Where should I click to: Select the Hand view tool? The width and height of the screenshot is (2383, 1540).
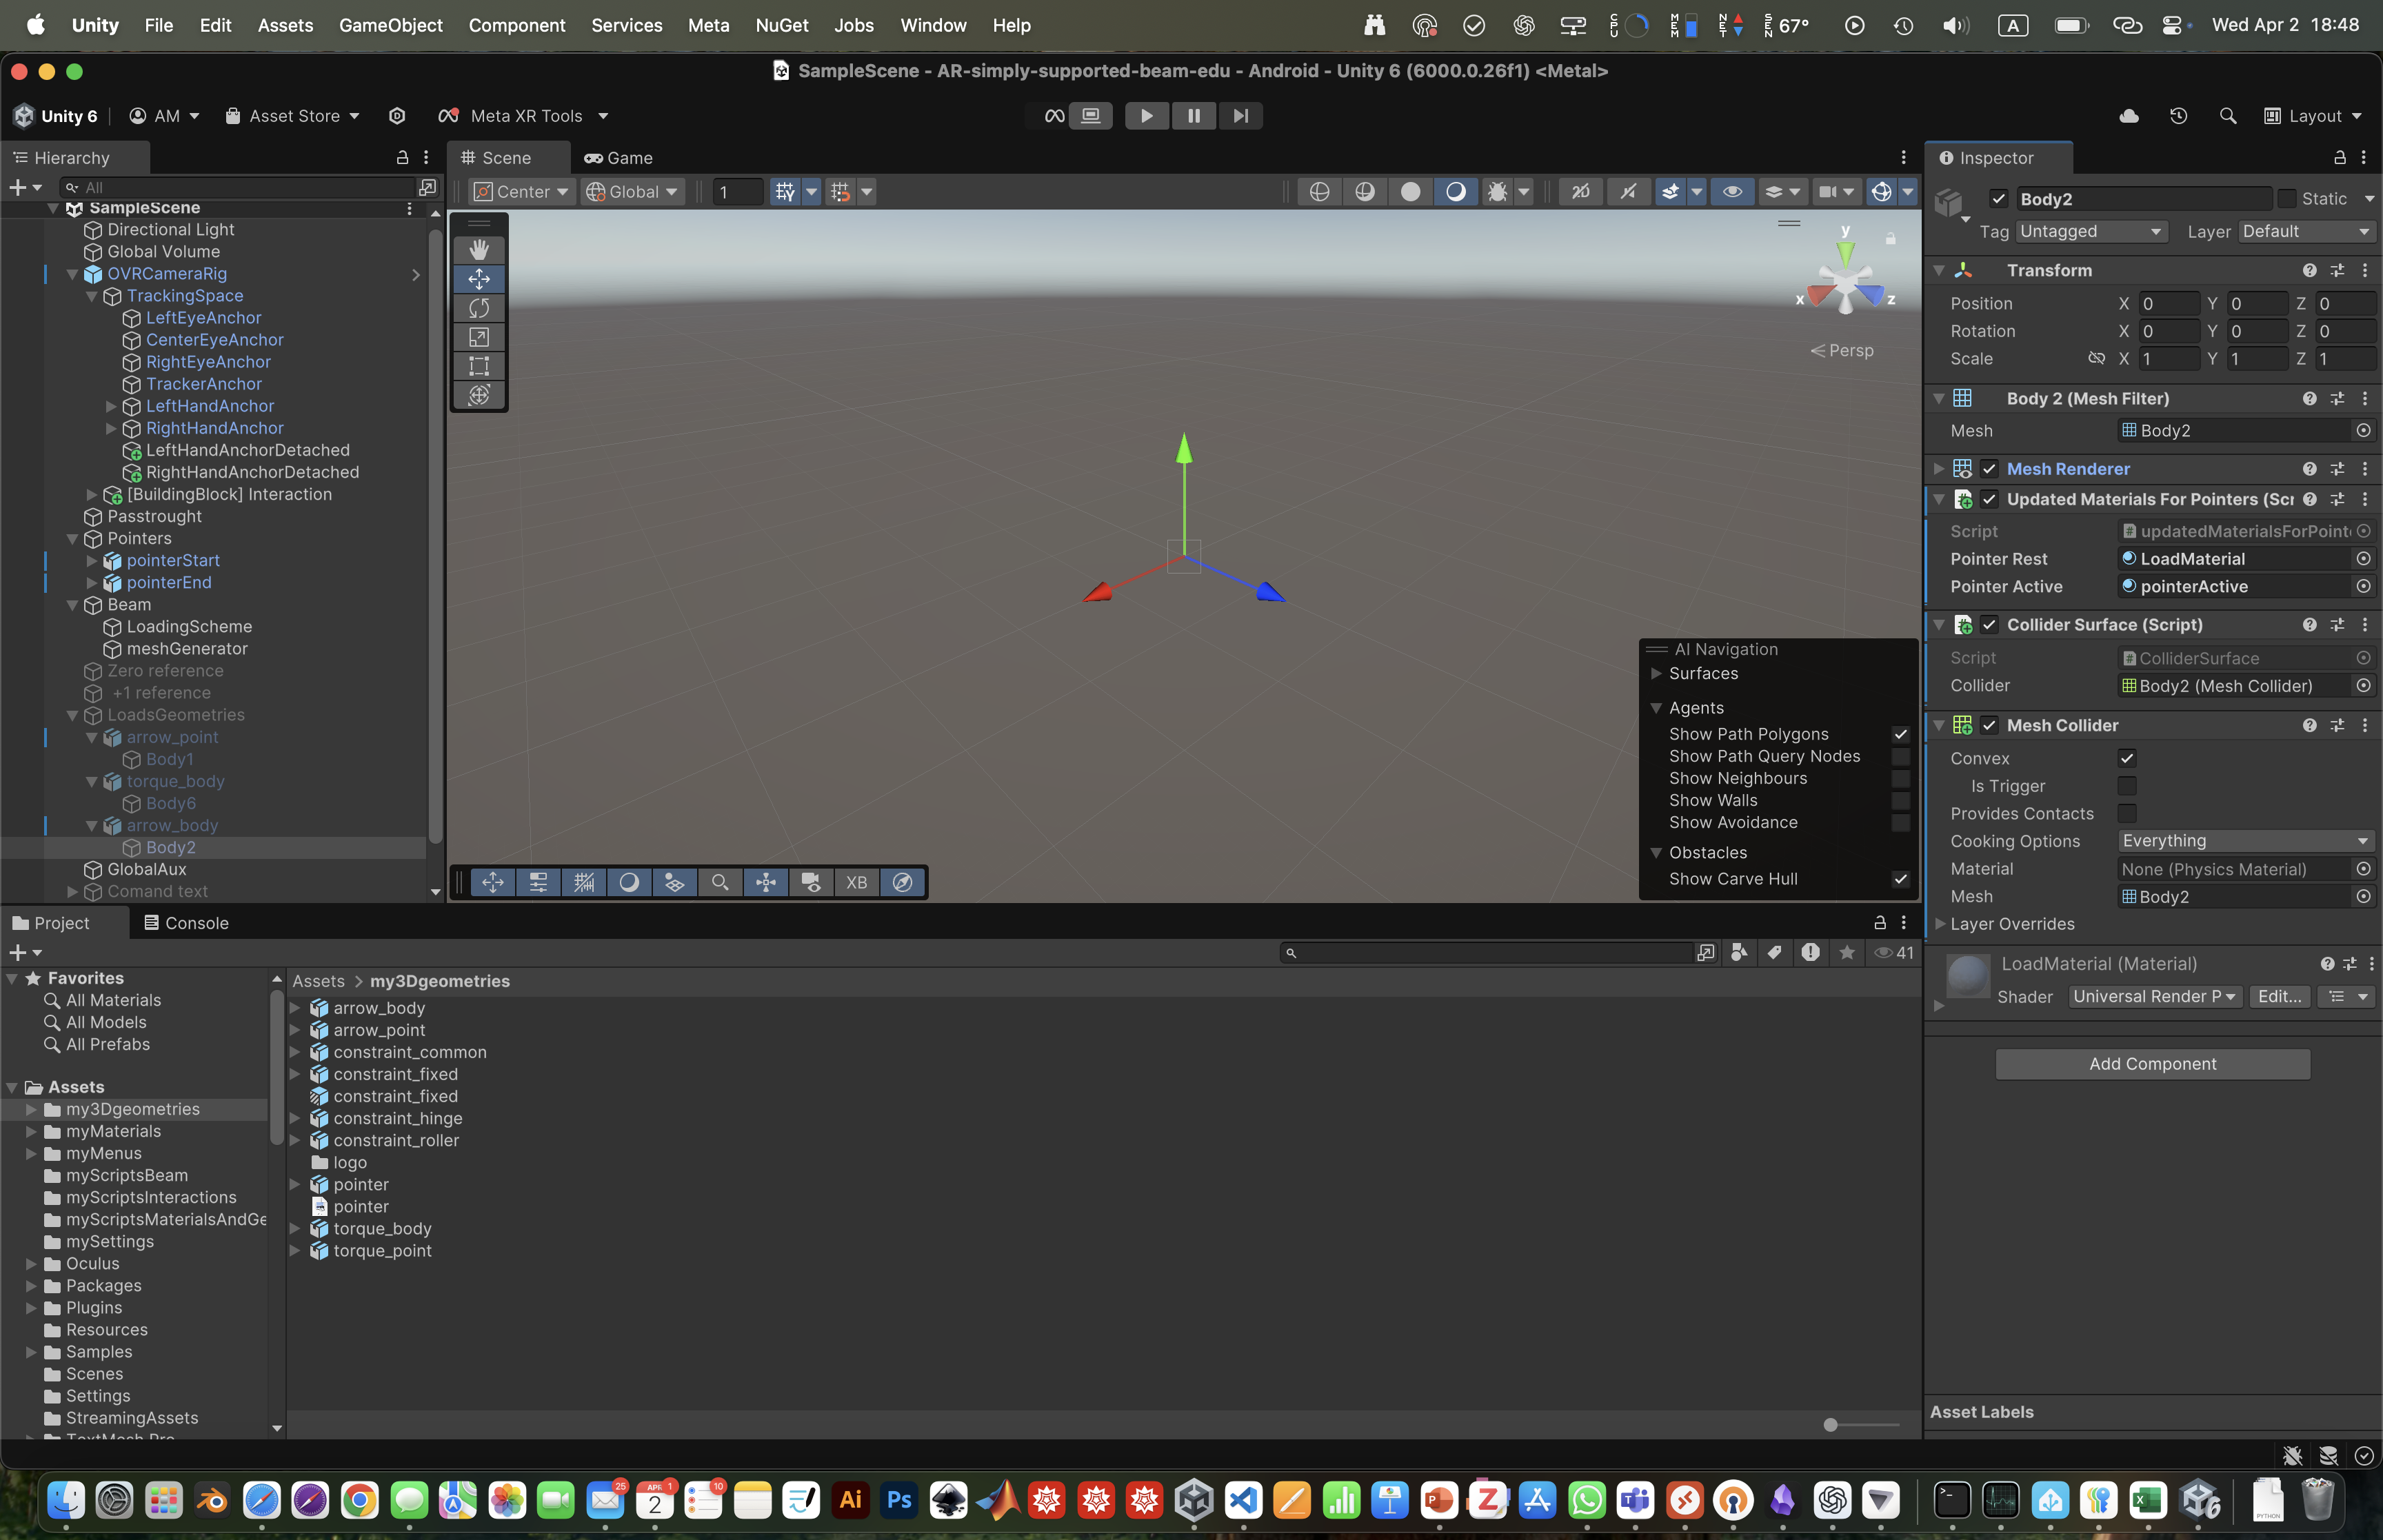[479, 249]
